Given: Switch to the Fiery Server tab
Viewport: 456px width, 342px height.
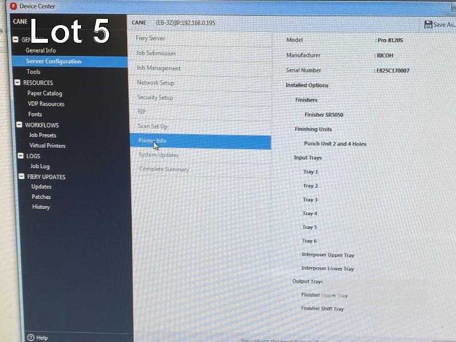Looking at the screenshot, I should [150, 38].
